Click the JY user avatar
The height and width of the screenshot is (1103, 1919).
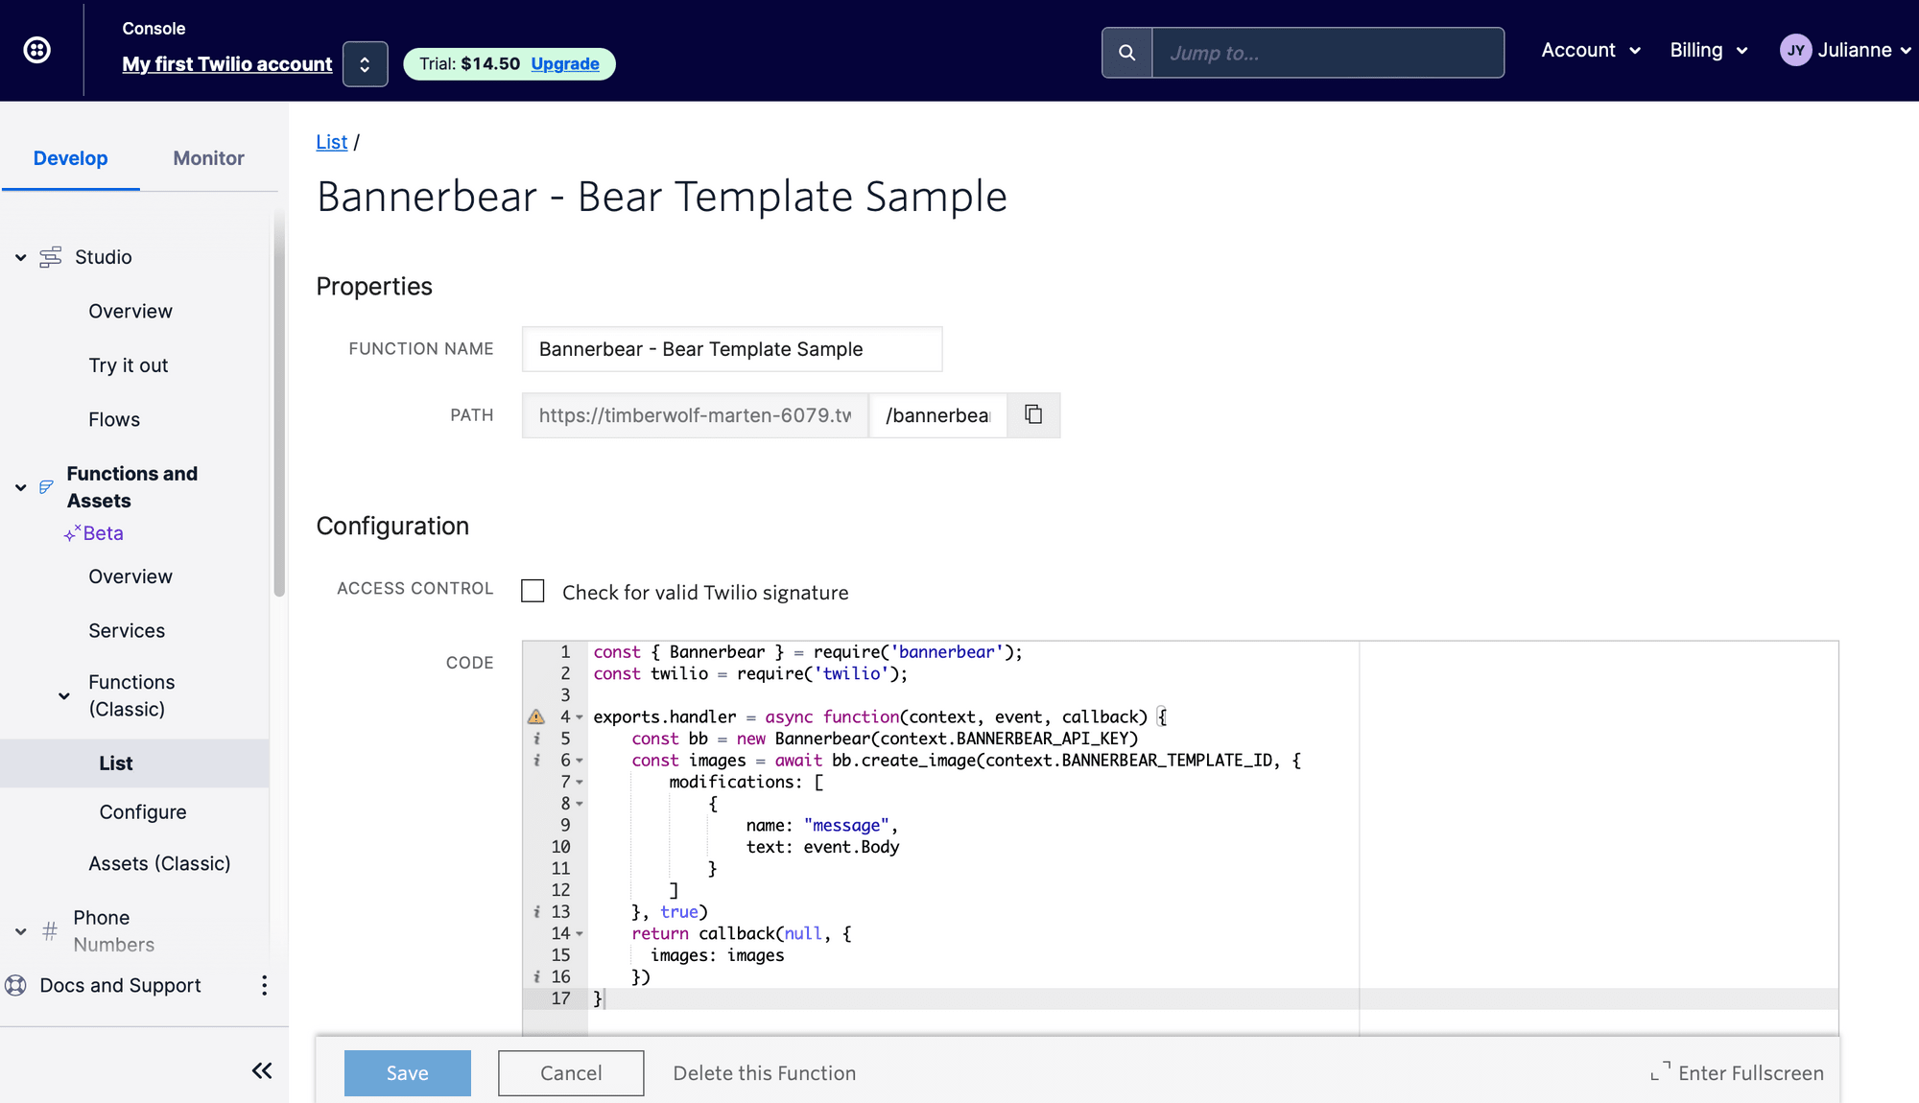tap(1795, 50)
